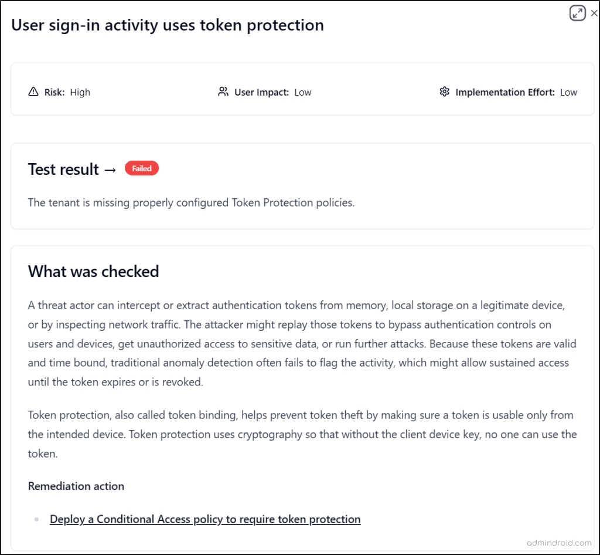The width and height of the screenshot is (600, 555).
Task: Click the User Impact people icon
Action: 223,92
